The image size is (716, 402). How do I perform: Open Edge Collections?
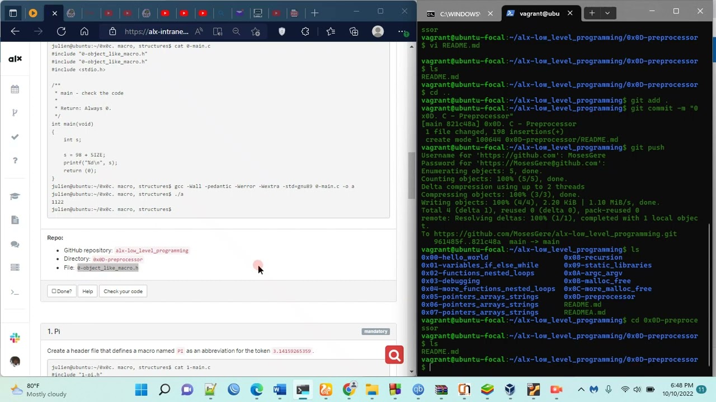[x=354, y=32]
